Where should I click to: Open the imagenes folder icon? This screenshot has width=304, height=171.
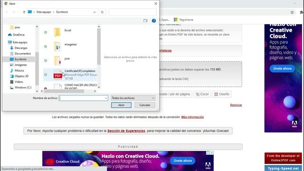point(57,47)
